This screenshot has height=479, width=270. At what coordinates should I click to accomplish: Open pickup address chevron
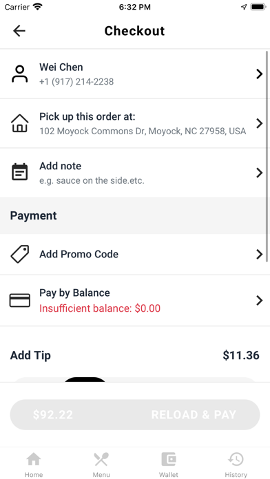point(259,123)
